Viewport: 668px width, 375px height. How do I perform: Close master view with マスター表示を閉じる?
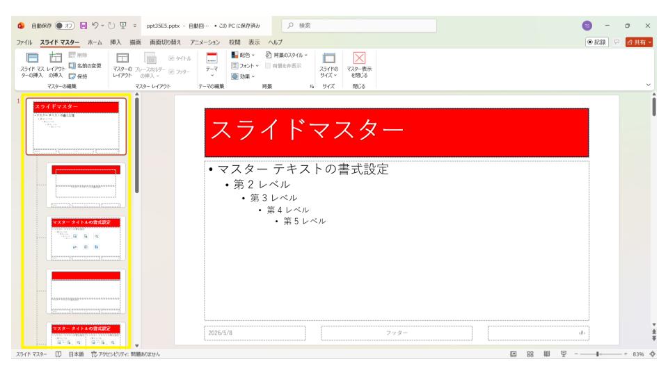click(359, 65)
